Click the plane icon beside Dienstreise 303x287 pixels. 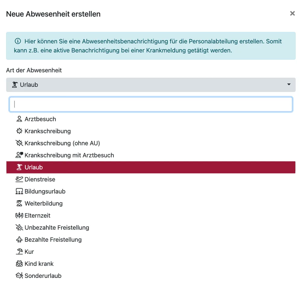point(19,179)
